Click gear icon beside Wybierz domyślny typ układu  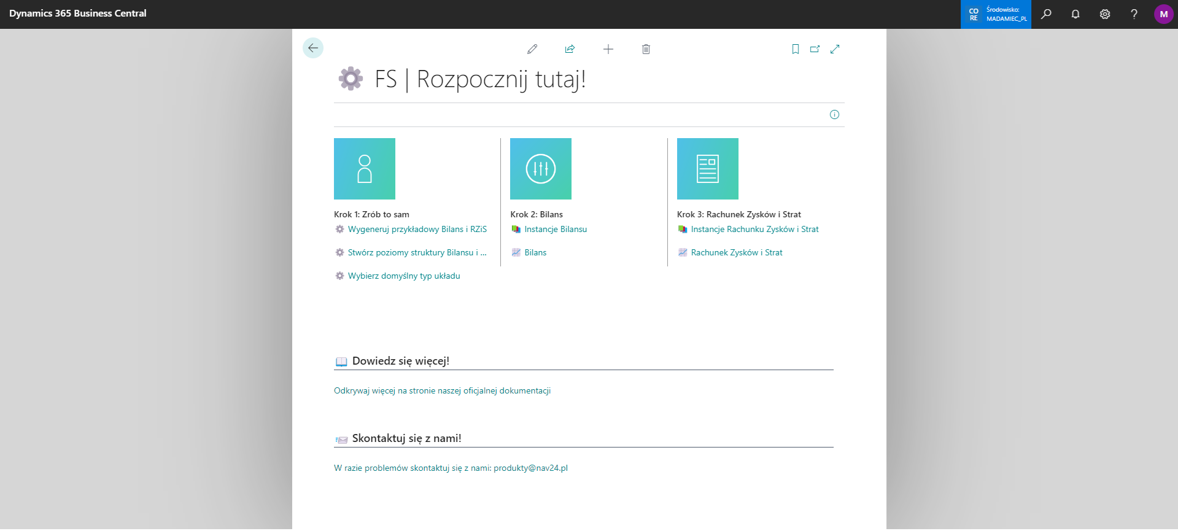click(339, 276)
